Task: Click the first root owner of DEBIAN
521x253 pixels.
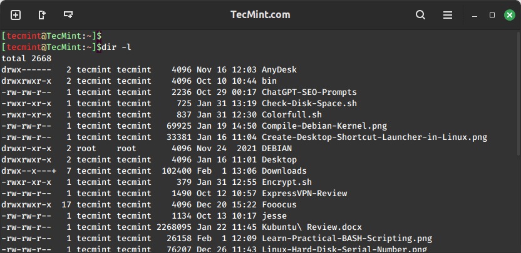Action: [x=86, y=148]
